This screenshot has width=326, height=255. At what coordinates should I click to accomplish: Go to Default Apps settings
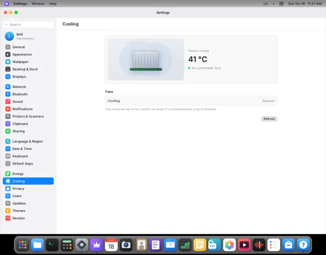coord(28,164)
